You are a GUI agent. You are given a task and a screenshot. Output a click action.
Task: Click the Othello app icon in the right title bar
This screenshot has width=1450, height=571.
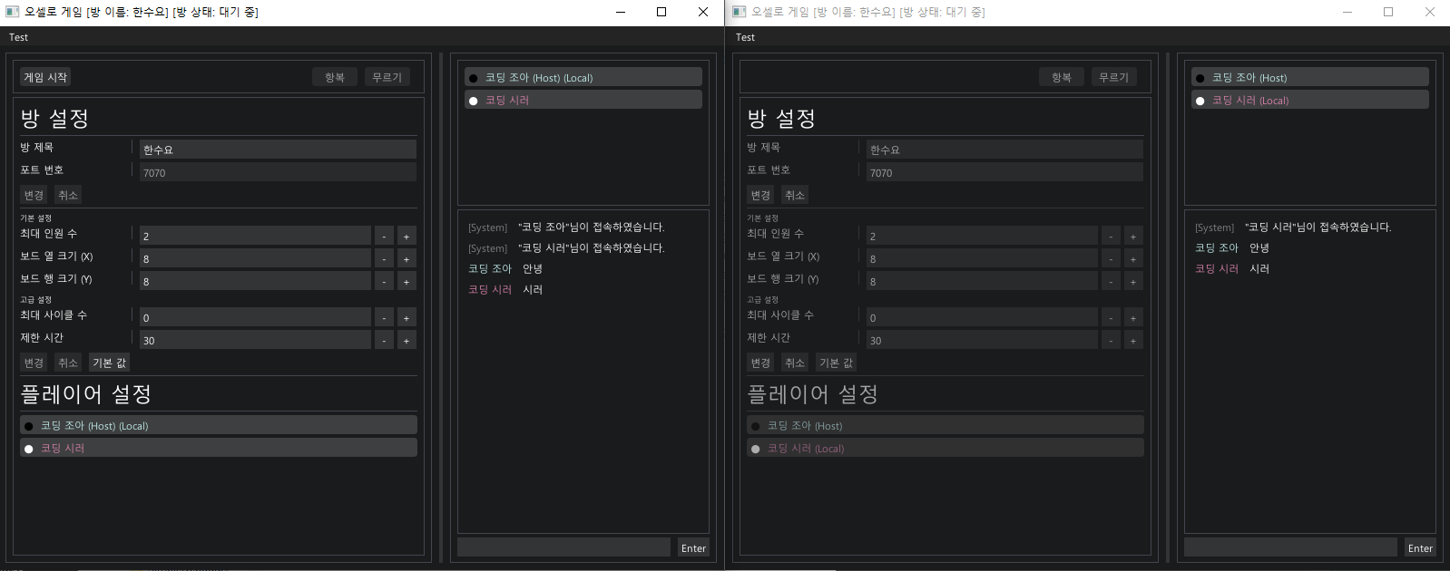click(740, 12)
